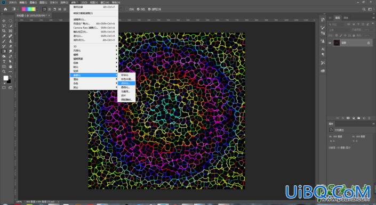Toggle the 透明区域 (Transparency) checkbox
Screen dimensions: 376x205
point(149,10)
